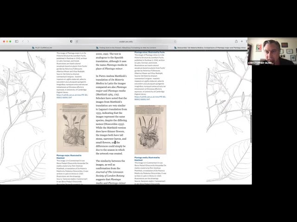
Task: Open 'Plantago minor, illustrated by Fuchs' caption link
Action: [149, 52]
